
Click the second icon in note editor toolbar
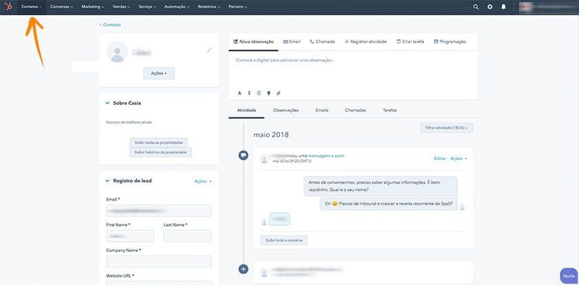click(x=249, y=93)
